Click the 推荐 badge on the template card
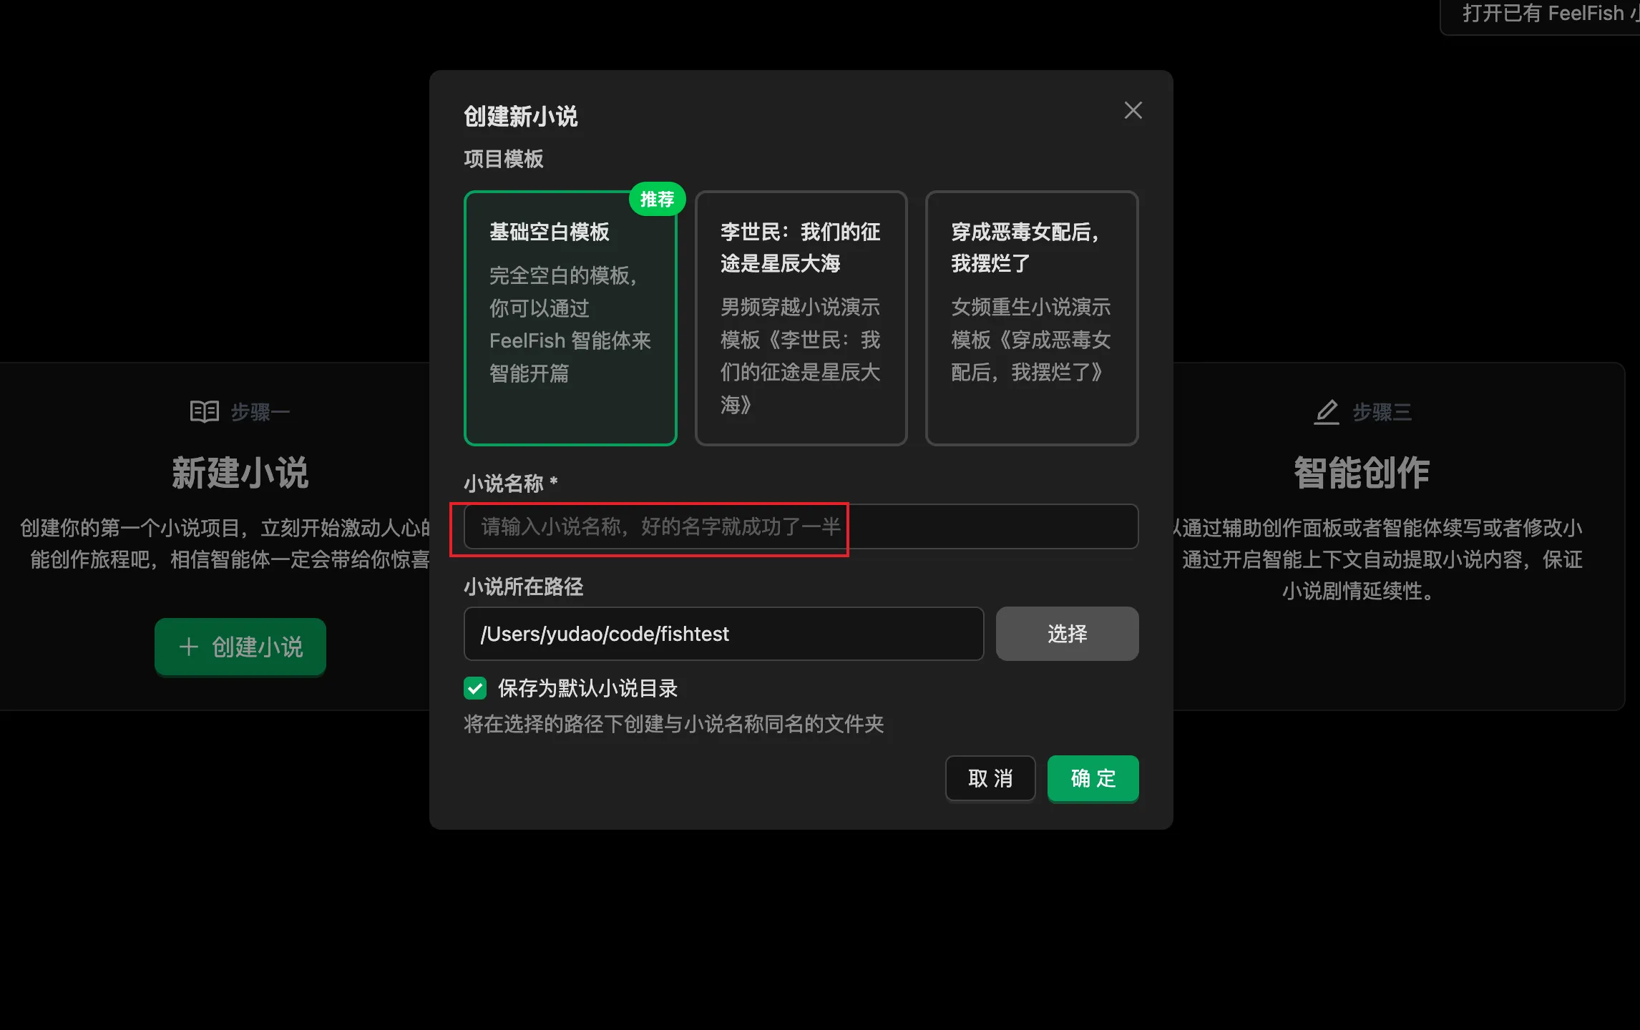Image resolution: width=1640 pixels, height=1030 pixels. coord(657,199)
